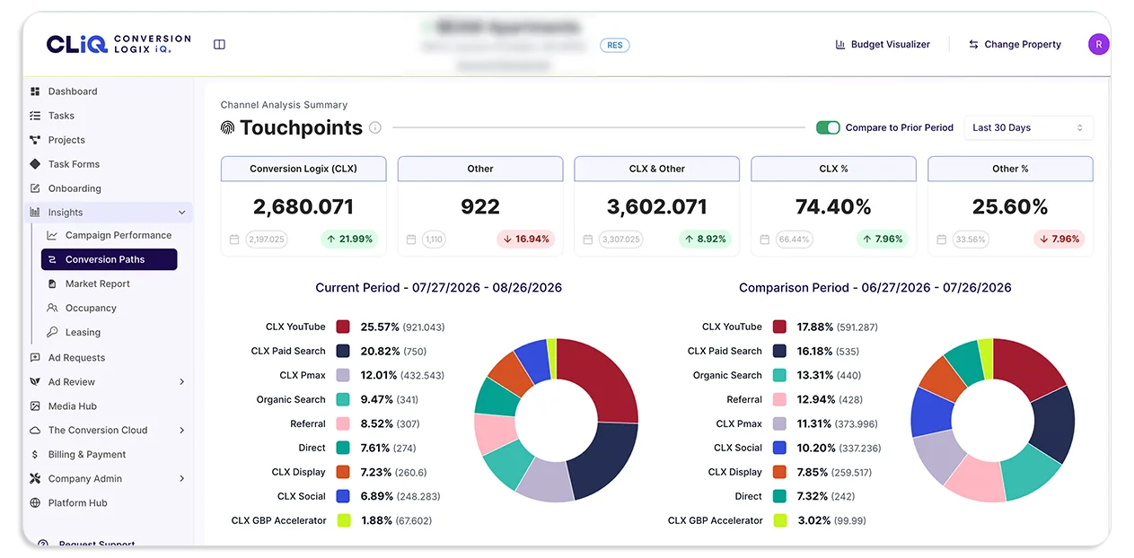Collapse the sidebar panel toggle icon
Viewport: 1134px width, 558px height.
[x=219, y=44]
